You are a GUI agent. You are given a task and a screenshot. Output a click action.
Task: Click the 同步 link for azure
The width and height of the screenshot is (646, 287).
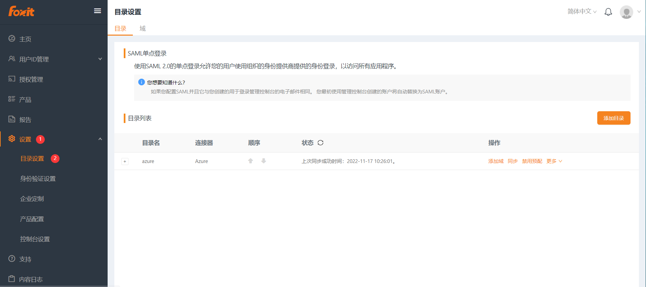(x=512, y=161)
